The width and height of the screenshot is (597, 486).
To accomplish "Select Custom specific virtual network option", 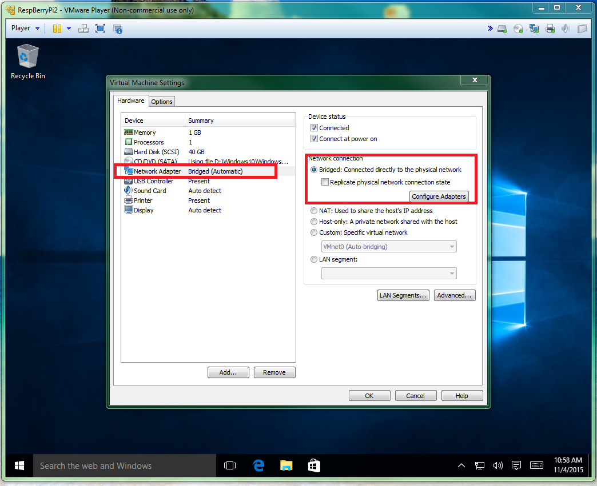I will [x=314, y=232].
